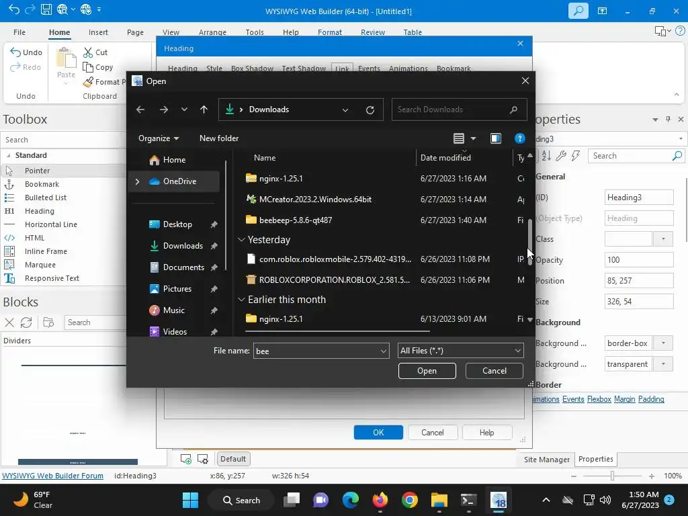This screenshot has width=688, height=516.
Task: Open the WYSIWYG Web Builder Forum link
Action: pos(52,476)
